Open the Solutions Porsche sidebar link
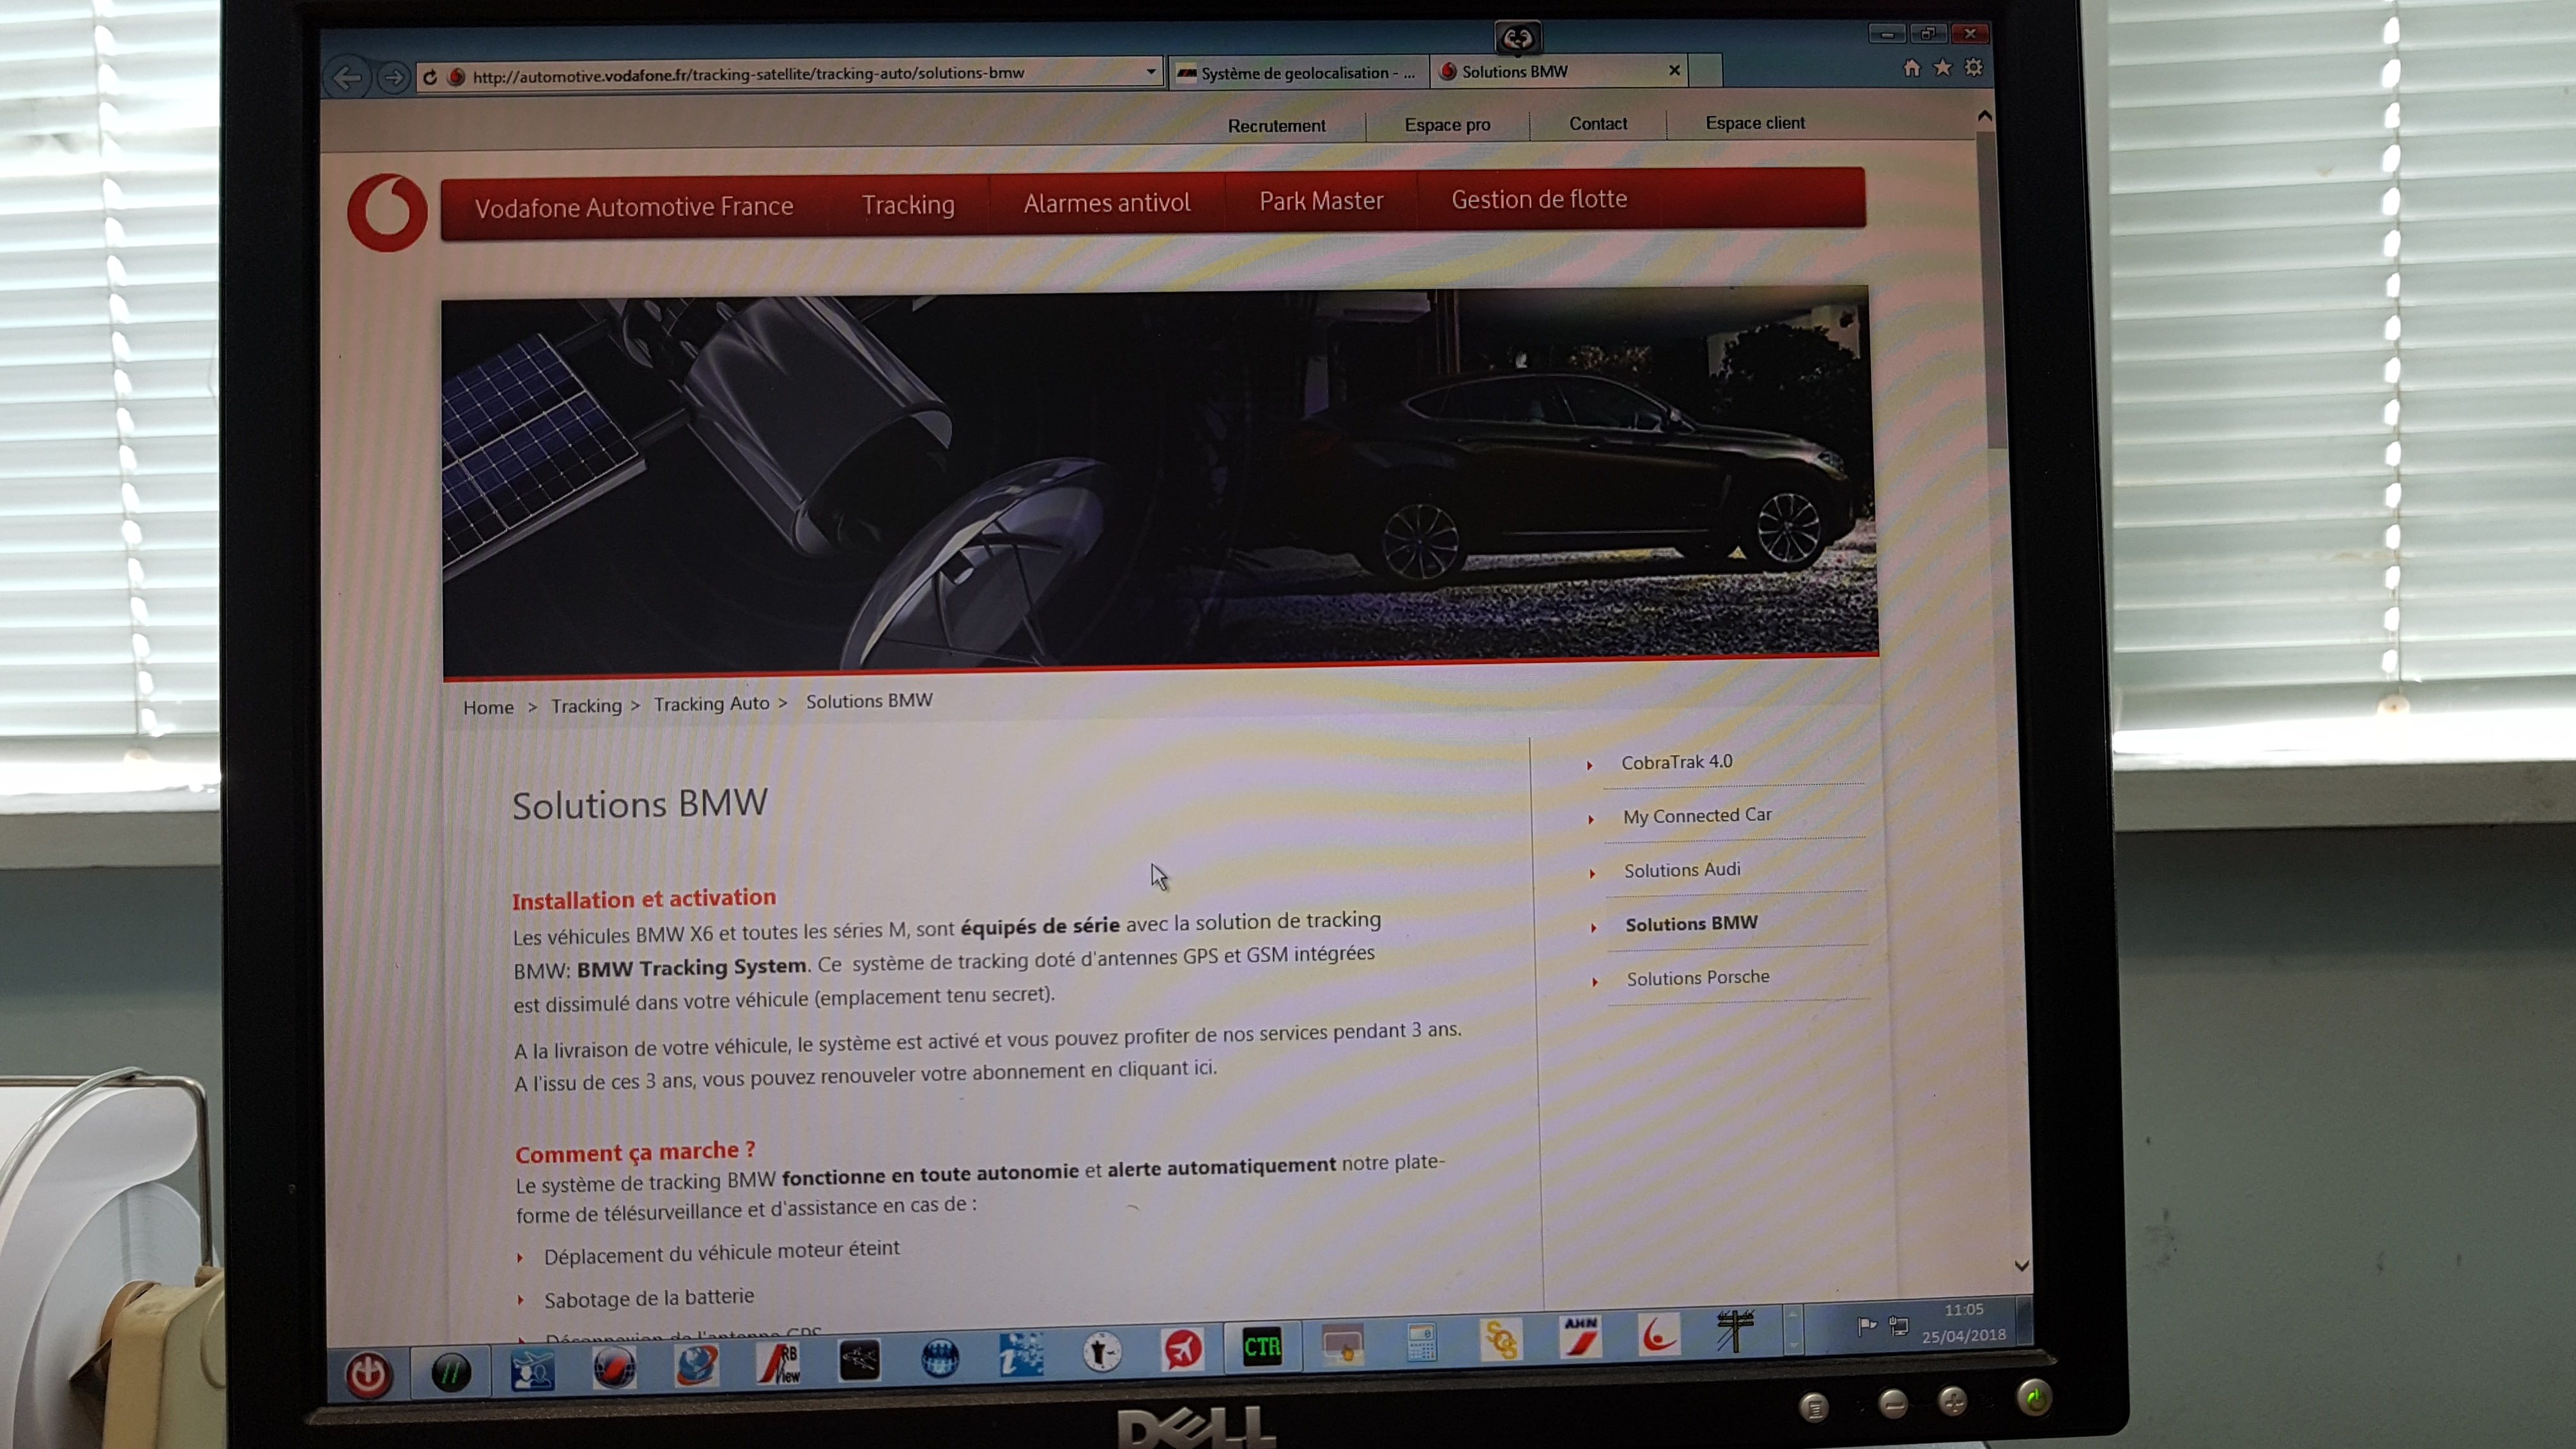Screen dimensions: 2576x1449 [1698, 977]
